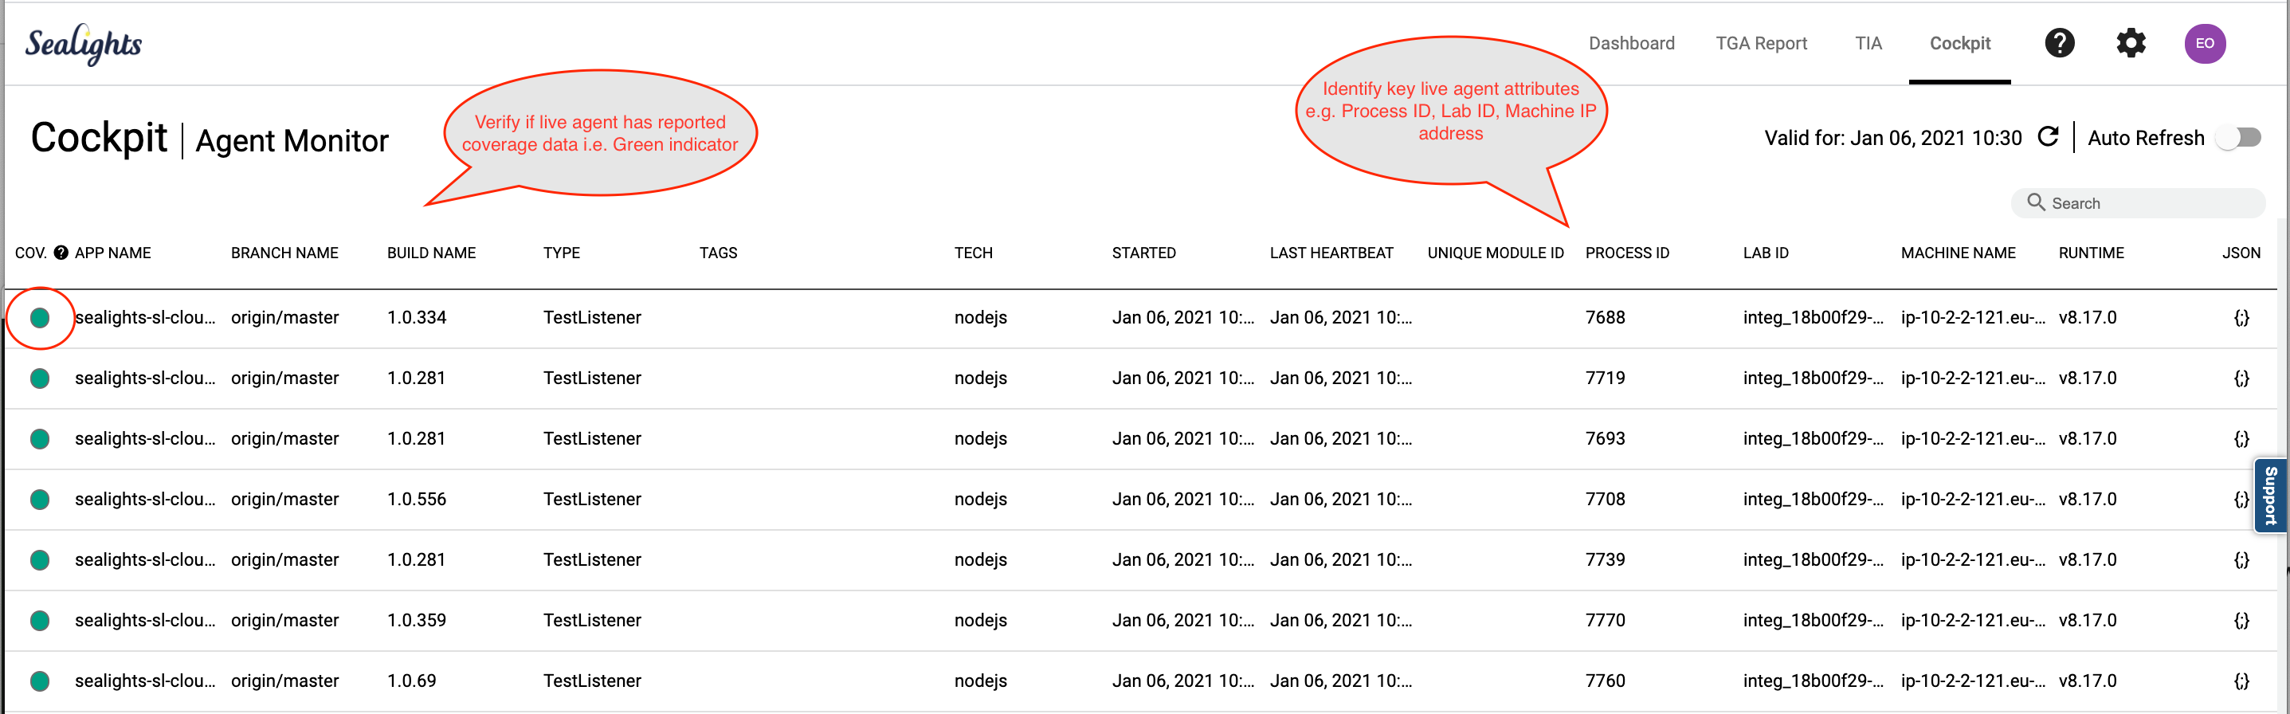The height and width of the screenshot is (714, 2290).
Task: Enable the Auto Refresh toggle
Action: (2238, 137)
